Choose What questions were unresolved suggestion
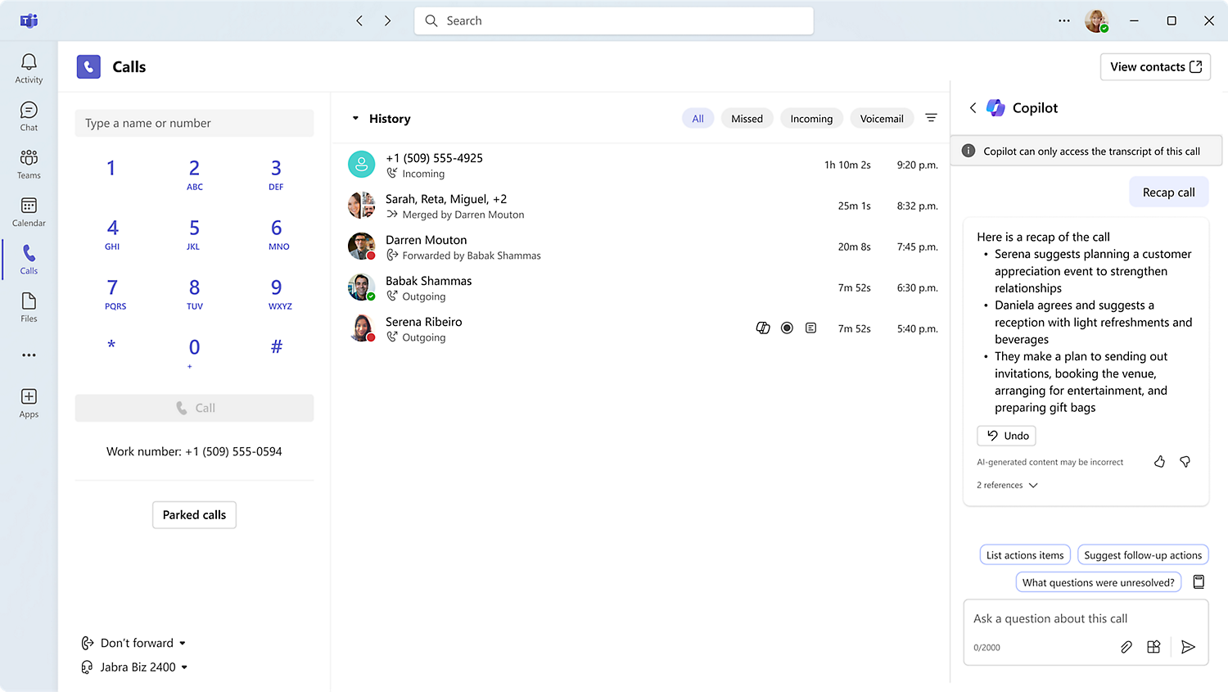 coord(1098,582)
